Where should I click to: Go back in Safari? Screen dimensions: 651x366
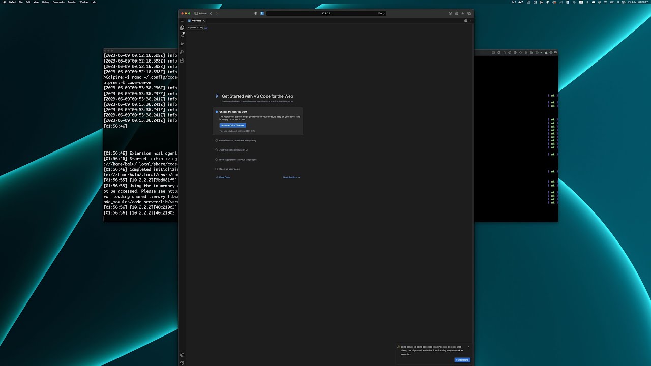pyautogui.click(x=211, y=13)
